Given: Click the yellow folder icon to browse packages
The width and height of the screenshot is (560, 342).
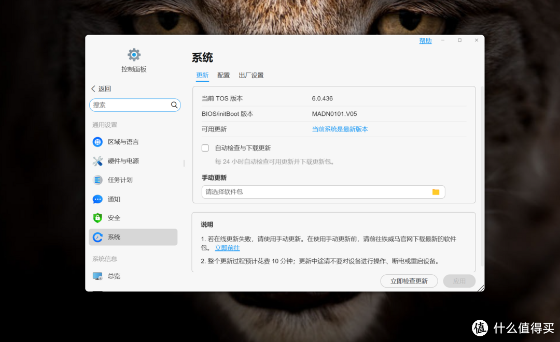Looking at the screenshot, I should 436,191.
